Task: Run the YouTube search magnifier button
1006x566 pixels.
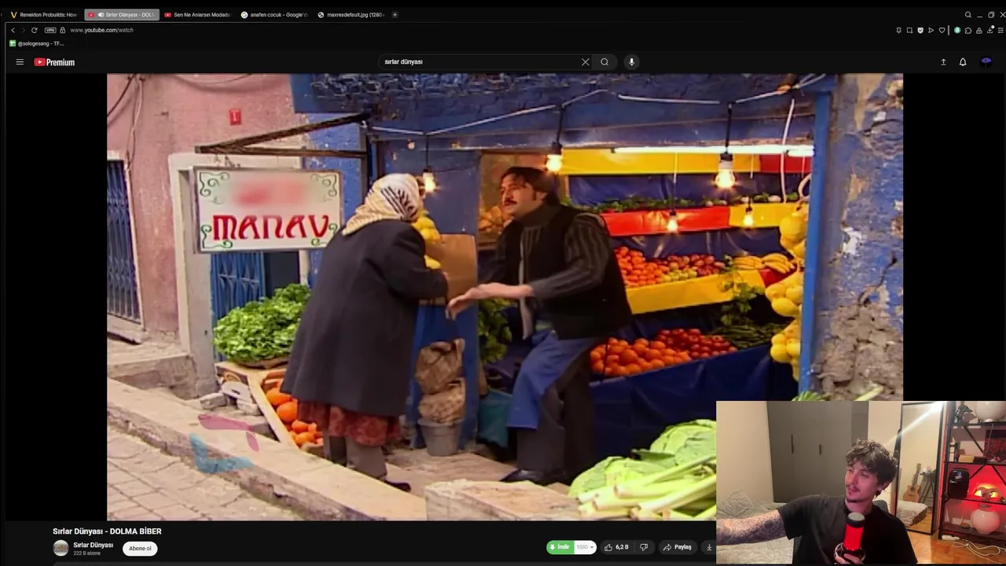Action: click(604, 62)
